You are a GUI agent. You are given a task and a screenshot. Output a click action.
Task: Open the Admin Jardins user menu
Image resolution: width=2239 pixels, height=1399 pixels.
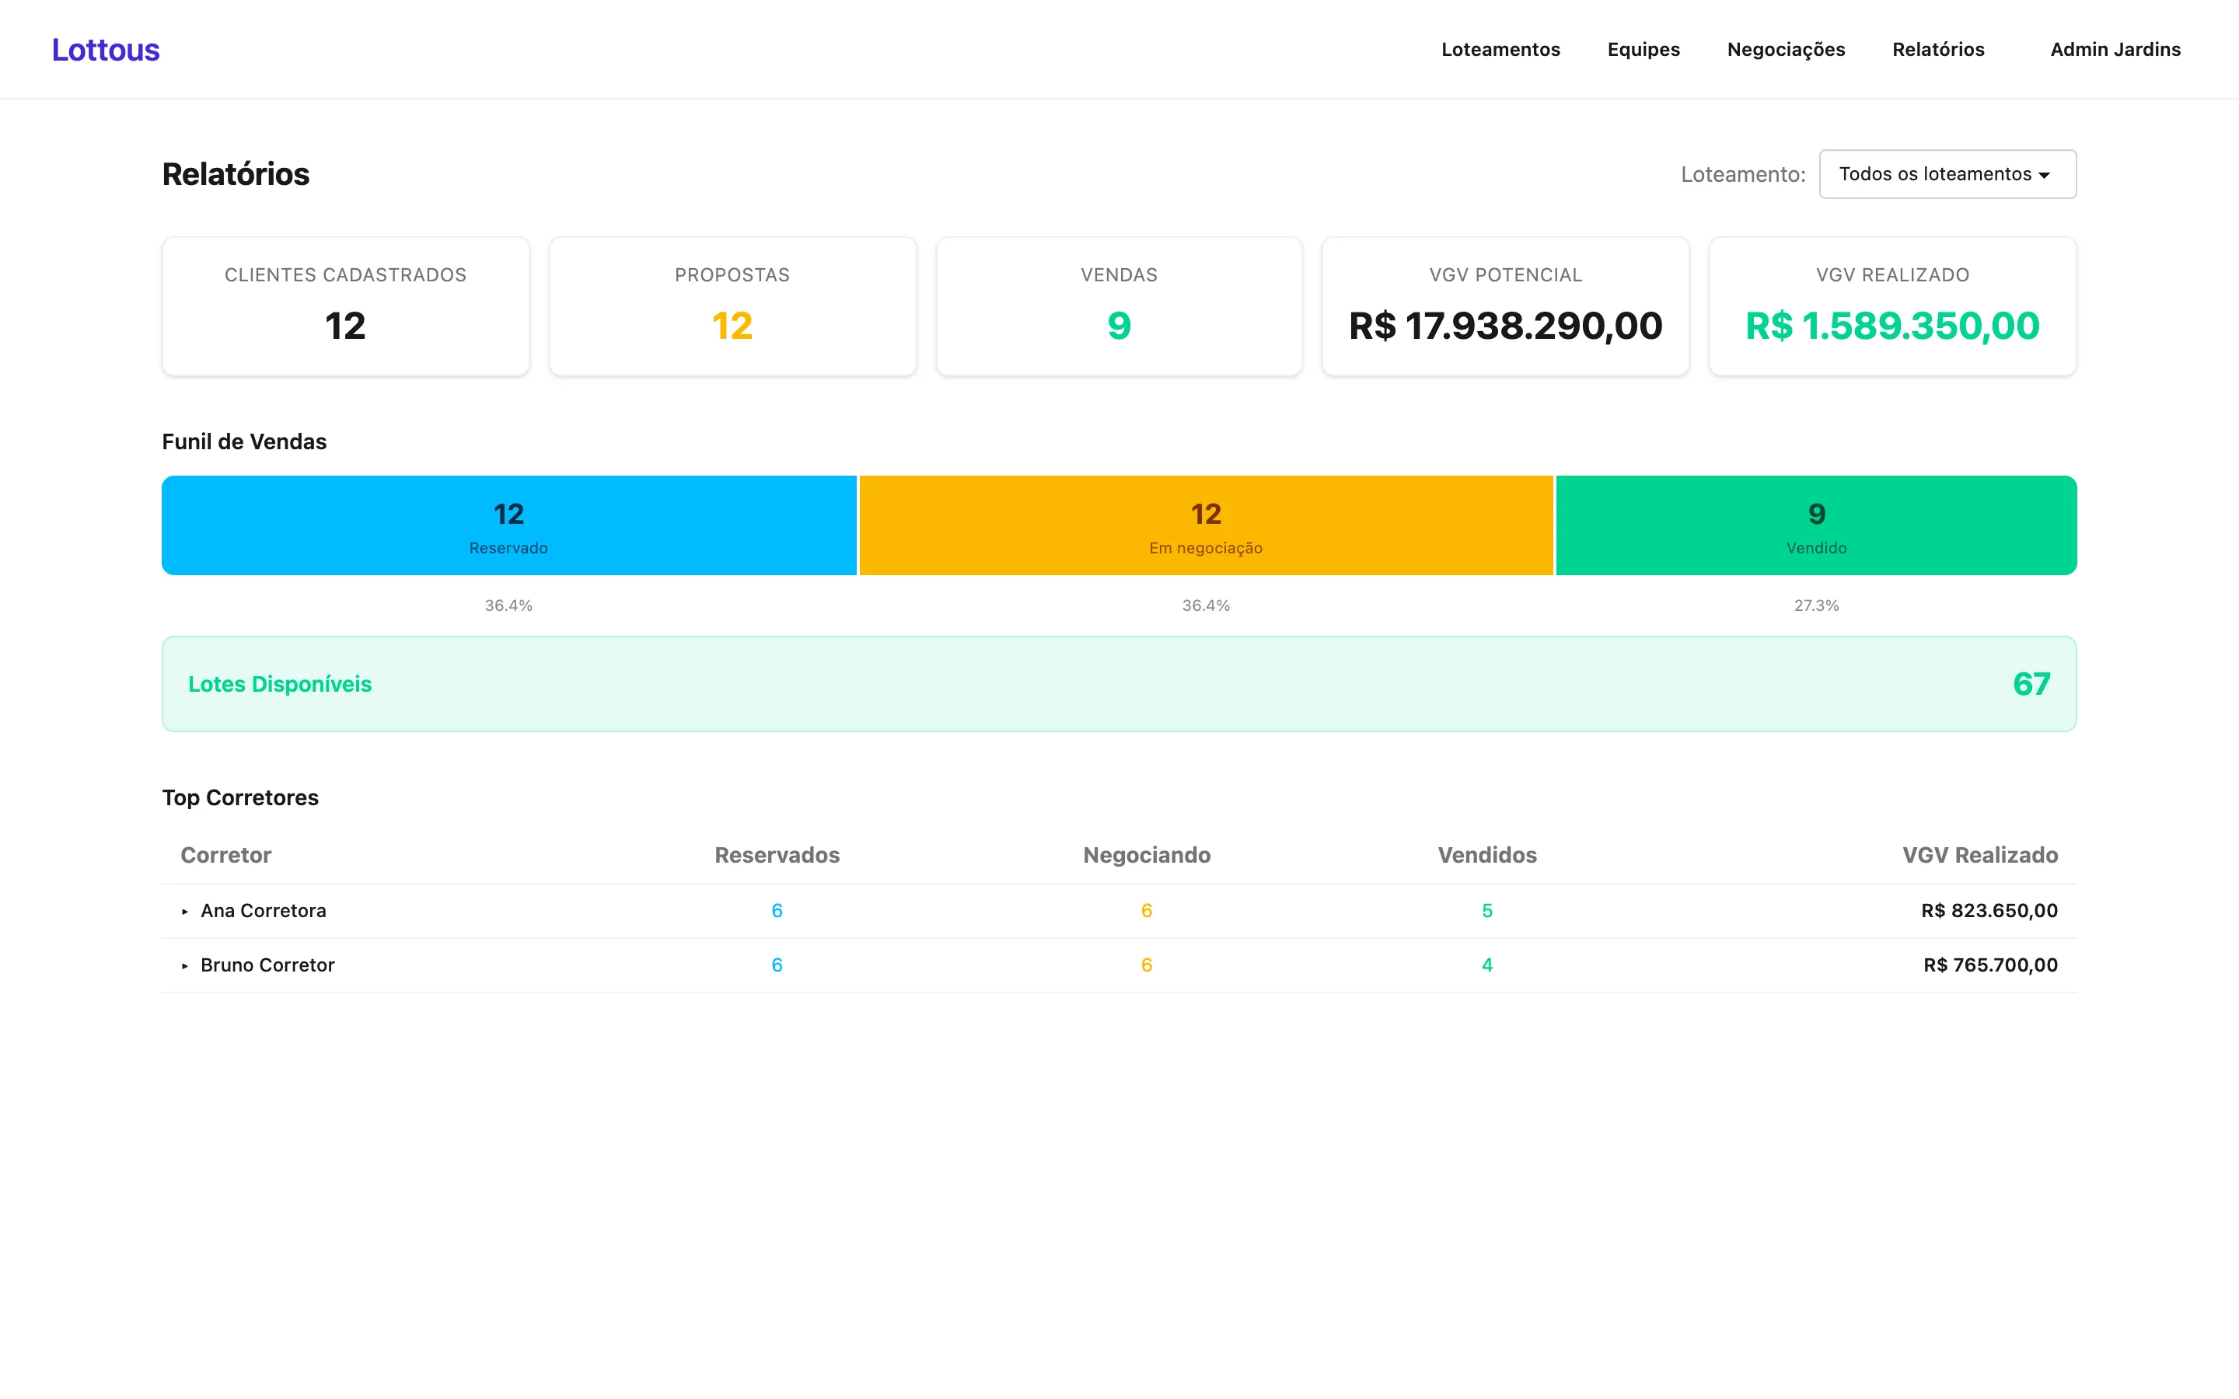[2115, 50]
